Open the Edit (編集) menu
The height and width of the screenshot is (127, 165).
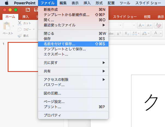click(63, 3)
